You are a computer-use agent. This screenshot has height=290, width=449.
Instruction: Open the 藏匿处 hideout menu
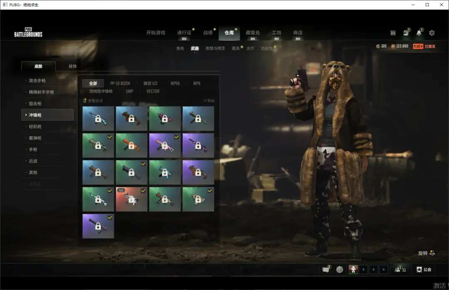253,33
